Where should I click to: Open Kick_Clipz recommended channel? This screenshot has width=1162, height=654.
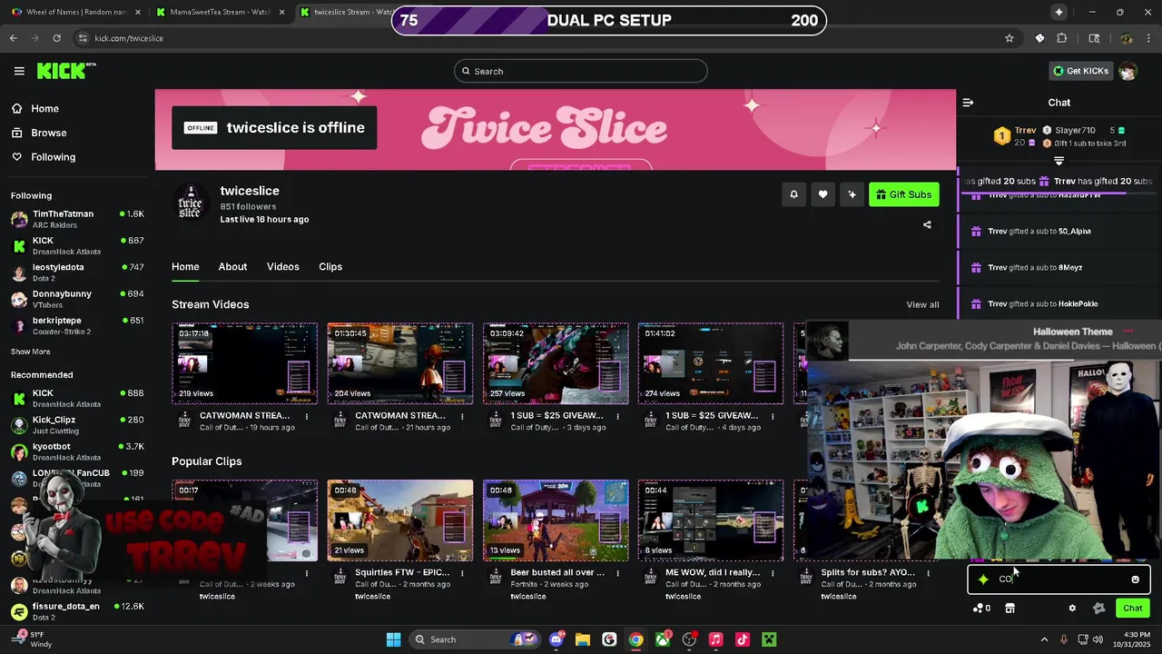77,425
